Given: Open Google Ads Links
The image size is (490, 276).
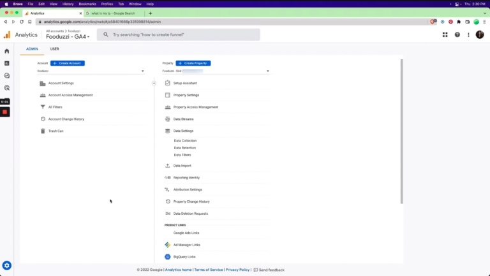Looking at the screenshot, I should [x=186, y=233].
